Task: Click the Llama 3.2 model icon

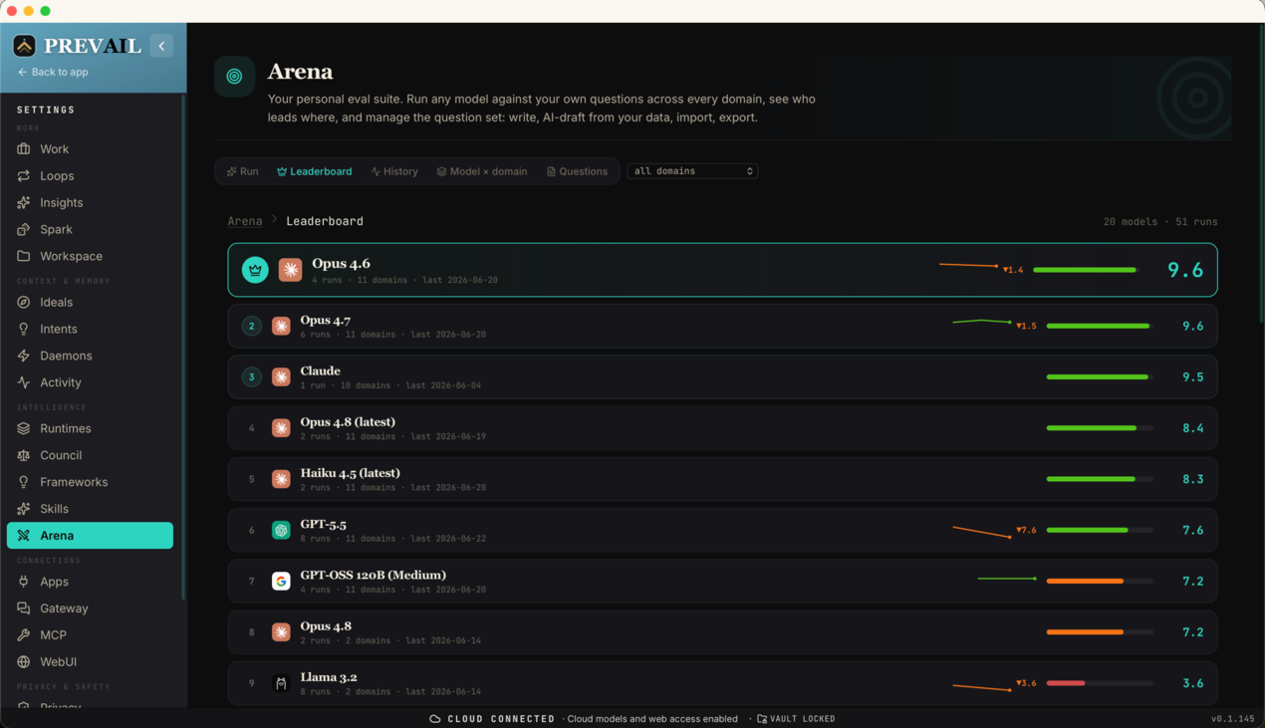Action: point(281,683)
